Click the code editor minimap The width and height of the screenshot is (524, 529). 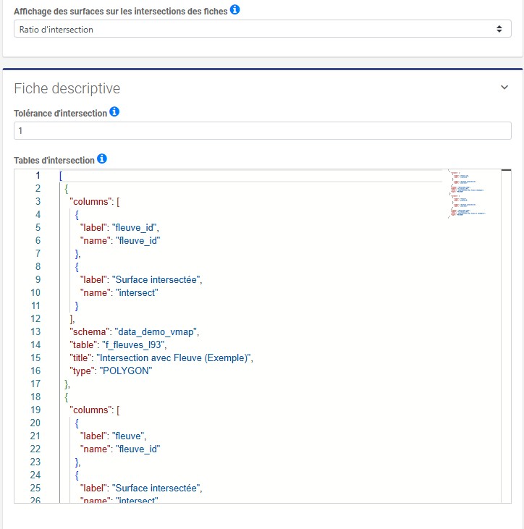pyautogui.click(x=468, y=194)
